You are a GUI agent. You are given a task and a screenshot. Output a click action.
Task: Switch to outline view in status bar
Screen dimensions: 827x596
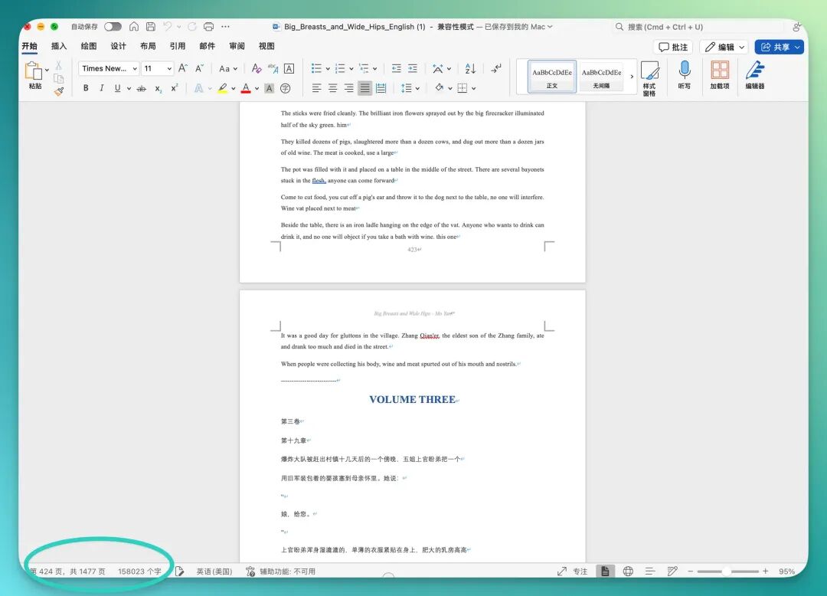click(x=650, y=571)
